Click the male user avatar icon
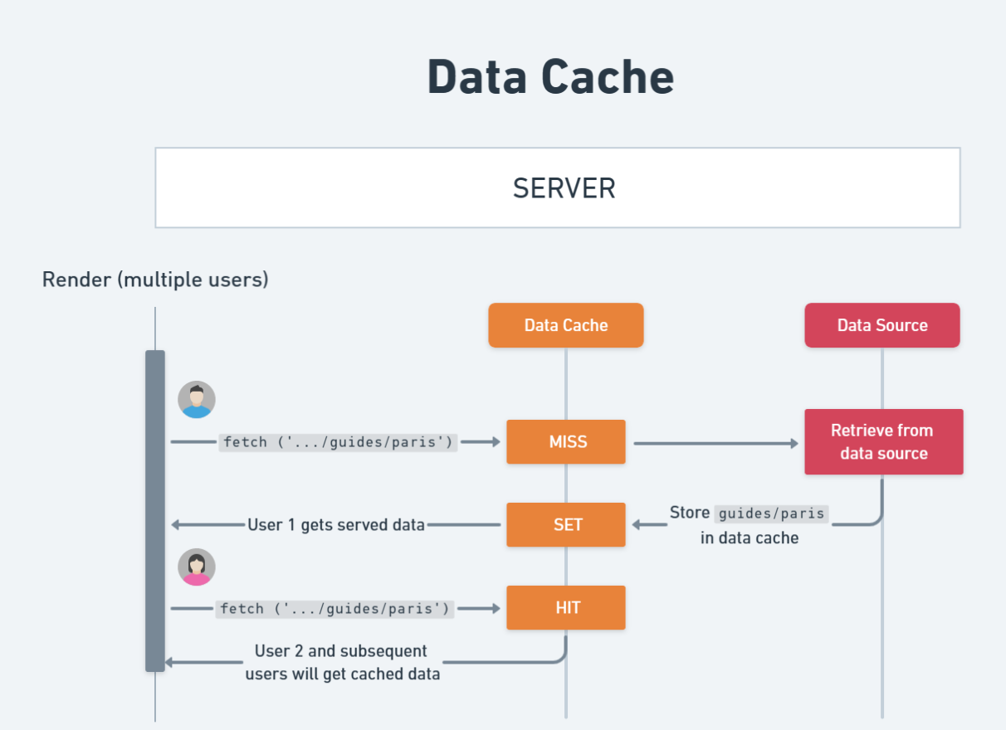 pyautogui.click(x=197, y=400)
